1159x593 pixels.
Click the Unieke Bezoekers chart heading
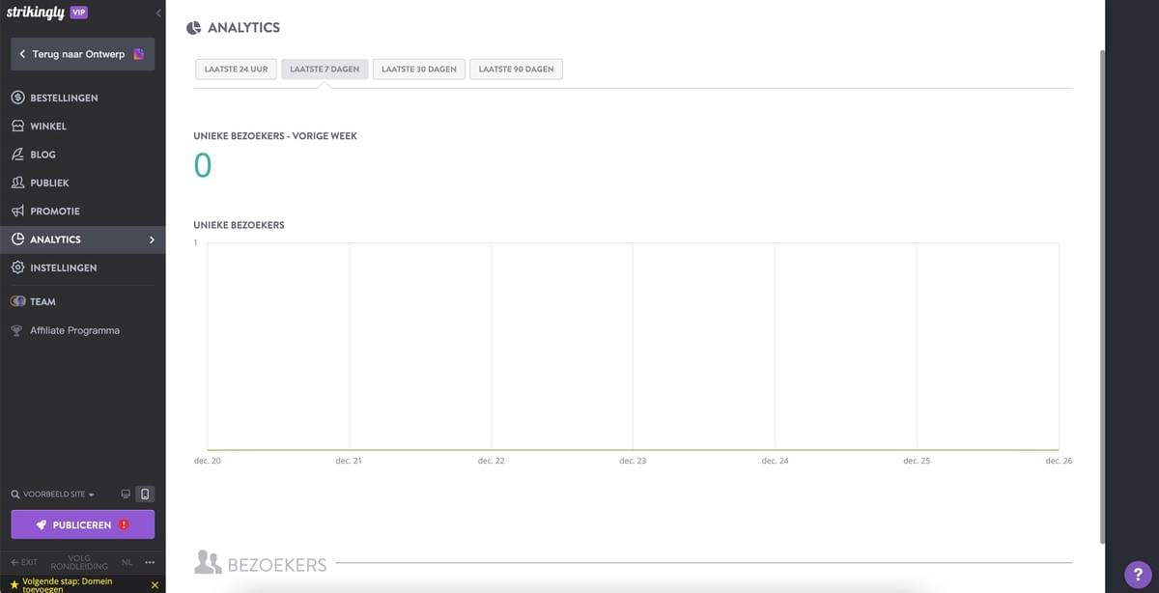click(x=239, y=225)
